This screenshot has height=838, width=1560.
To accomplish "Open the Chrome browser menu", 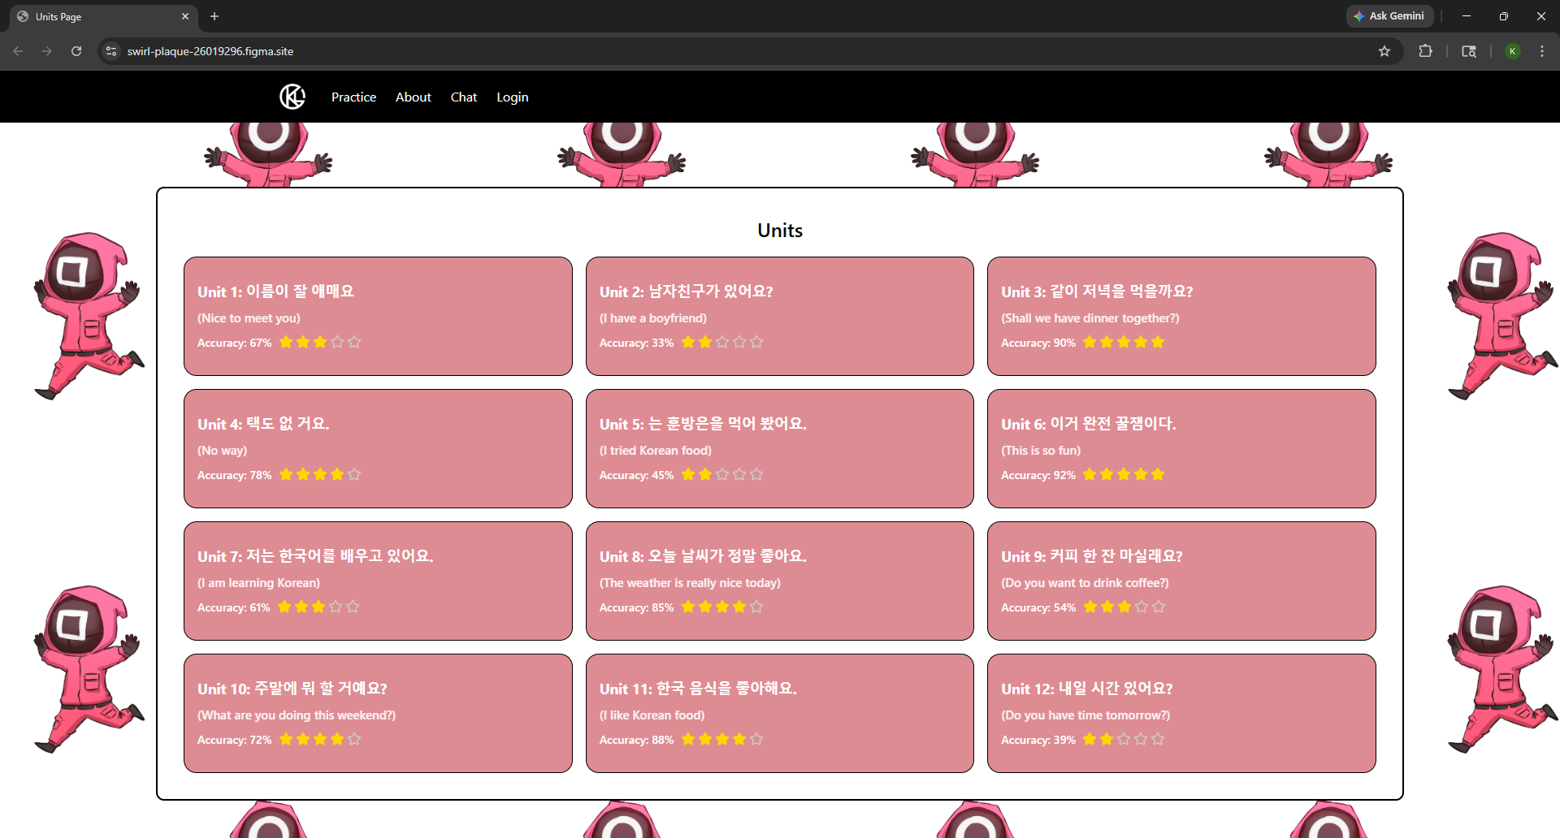I will pos(1542,50).
